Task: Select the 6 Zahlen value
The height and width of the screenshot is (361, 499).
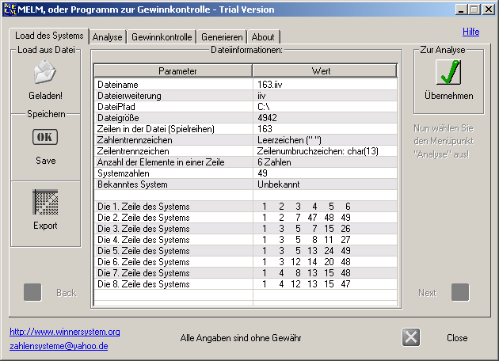Action: click(x=326, y=162)
